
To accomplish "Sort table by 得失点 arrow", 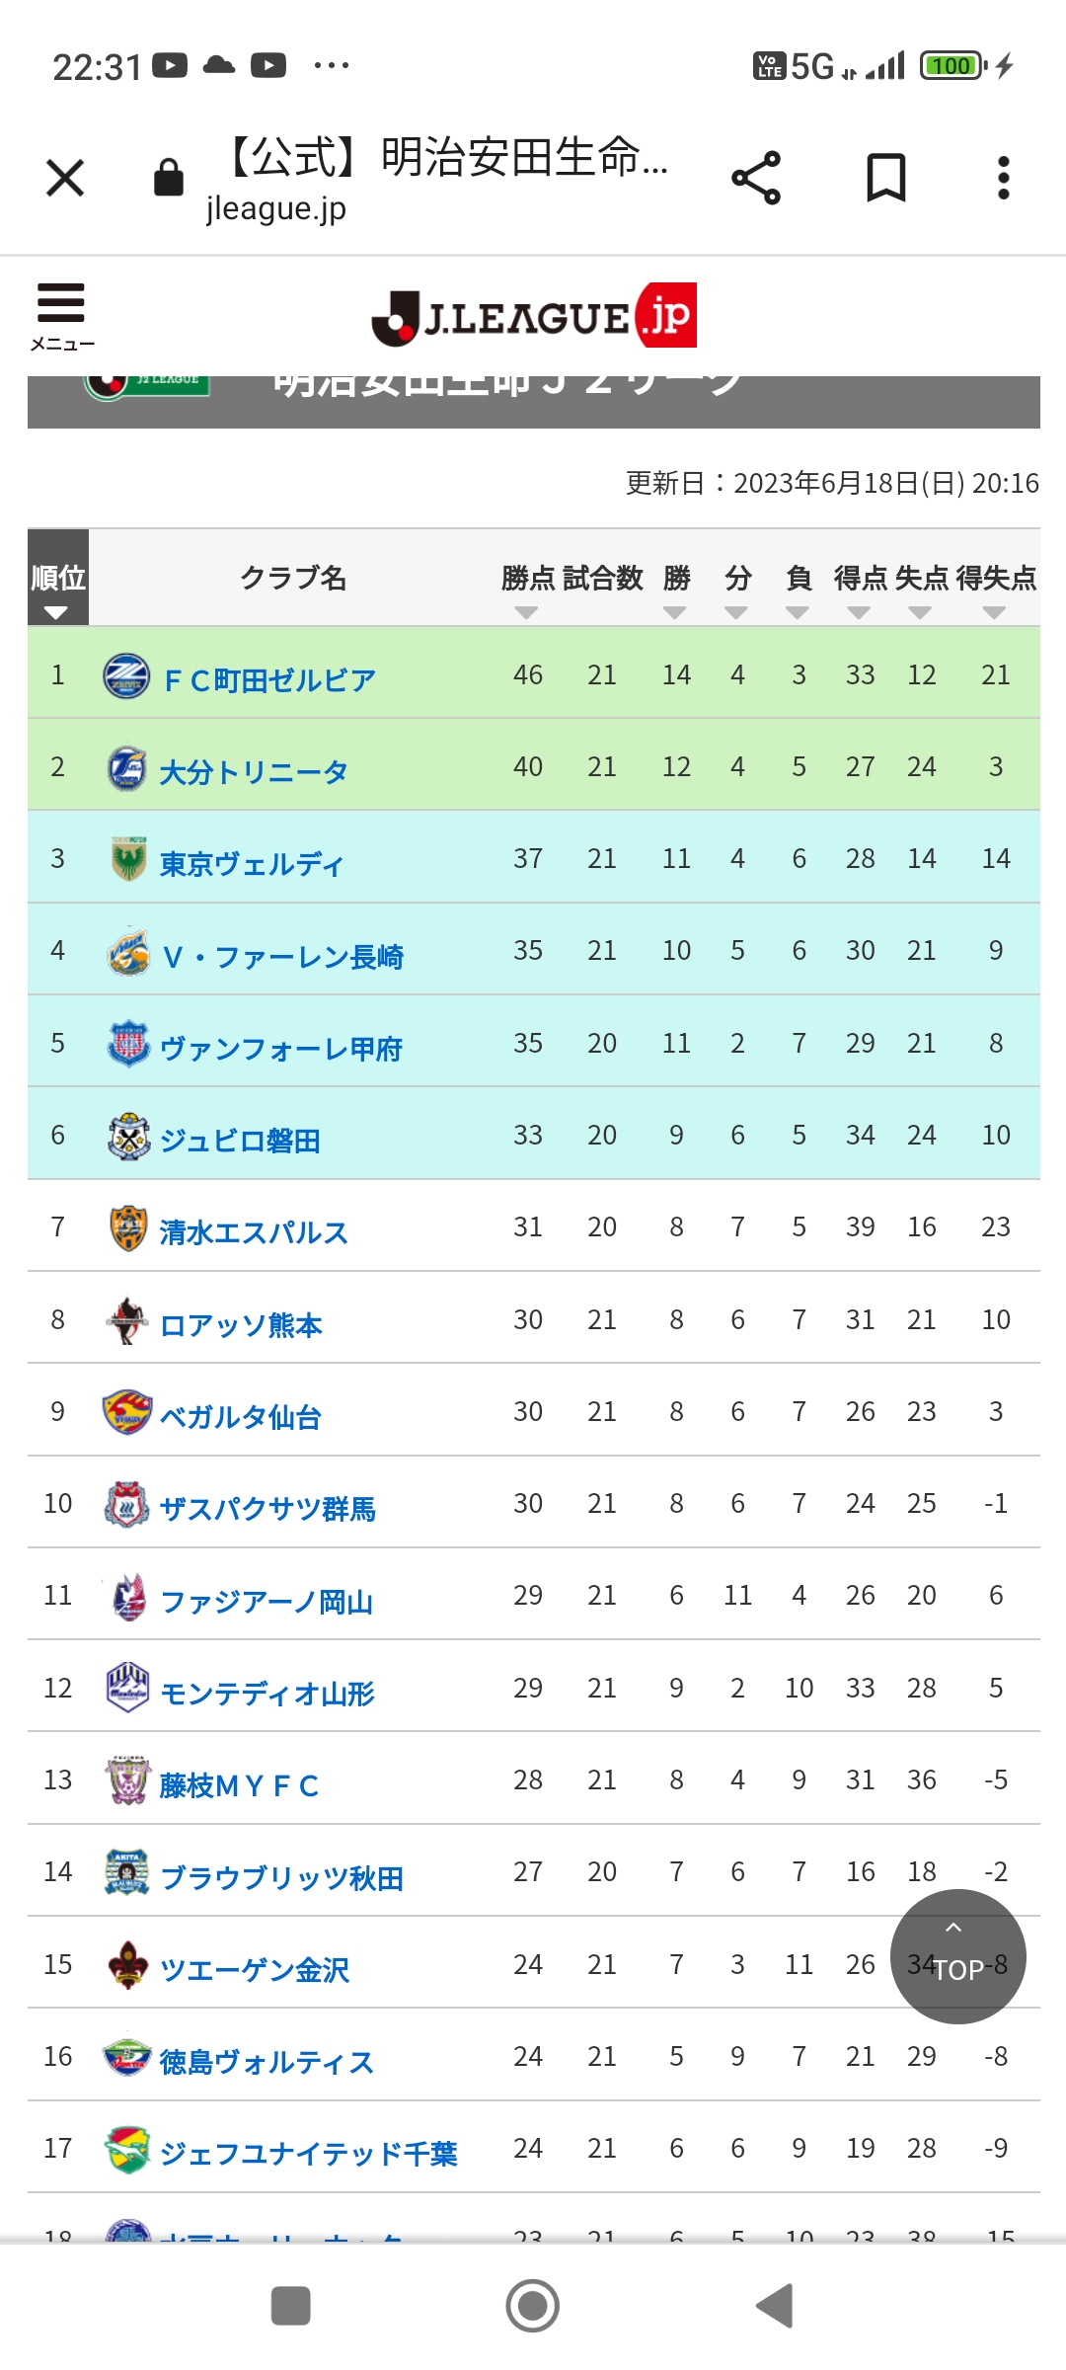I will pos(994,613).
